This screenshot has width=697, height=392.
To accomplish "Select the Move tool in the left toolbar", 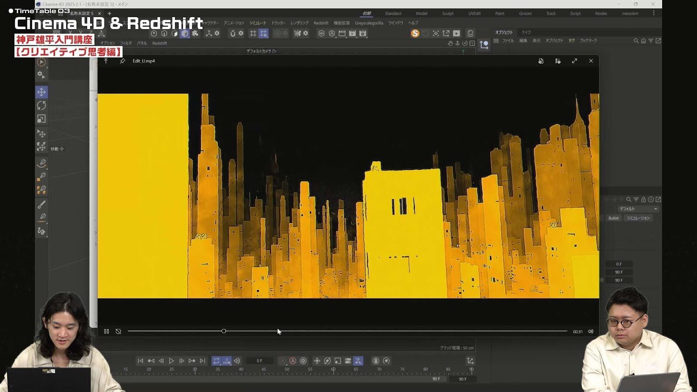I will [41, 93].
